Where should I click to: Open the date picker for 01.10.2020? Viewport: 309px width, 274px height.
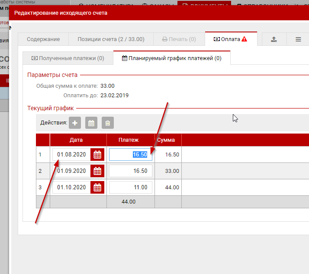[97, 188]
